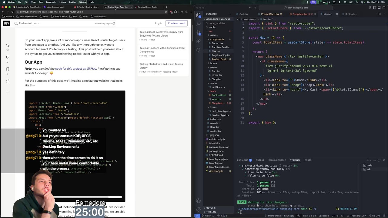
Task: Expand the Outline section
Action: click(x=211, y=208)
